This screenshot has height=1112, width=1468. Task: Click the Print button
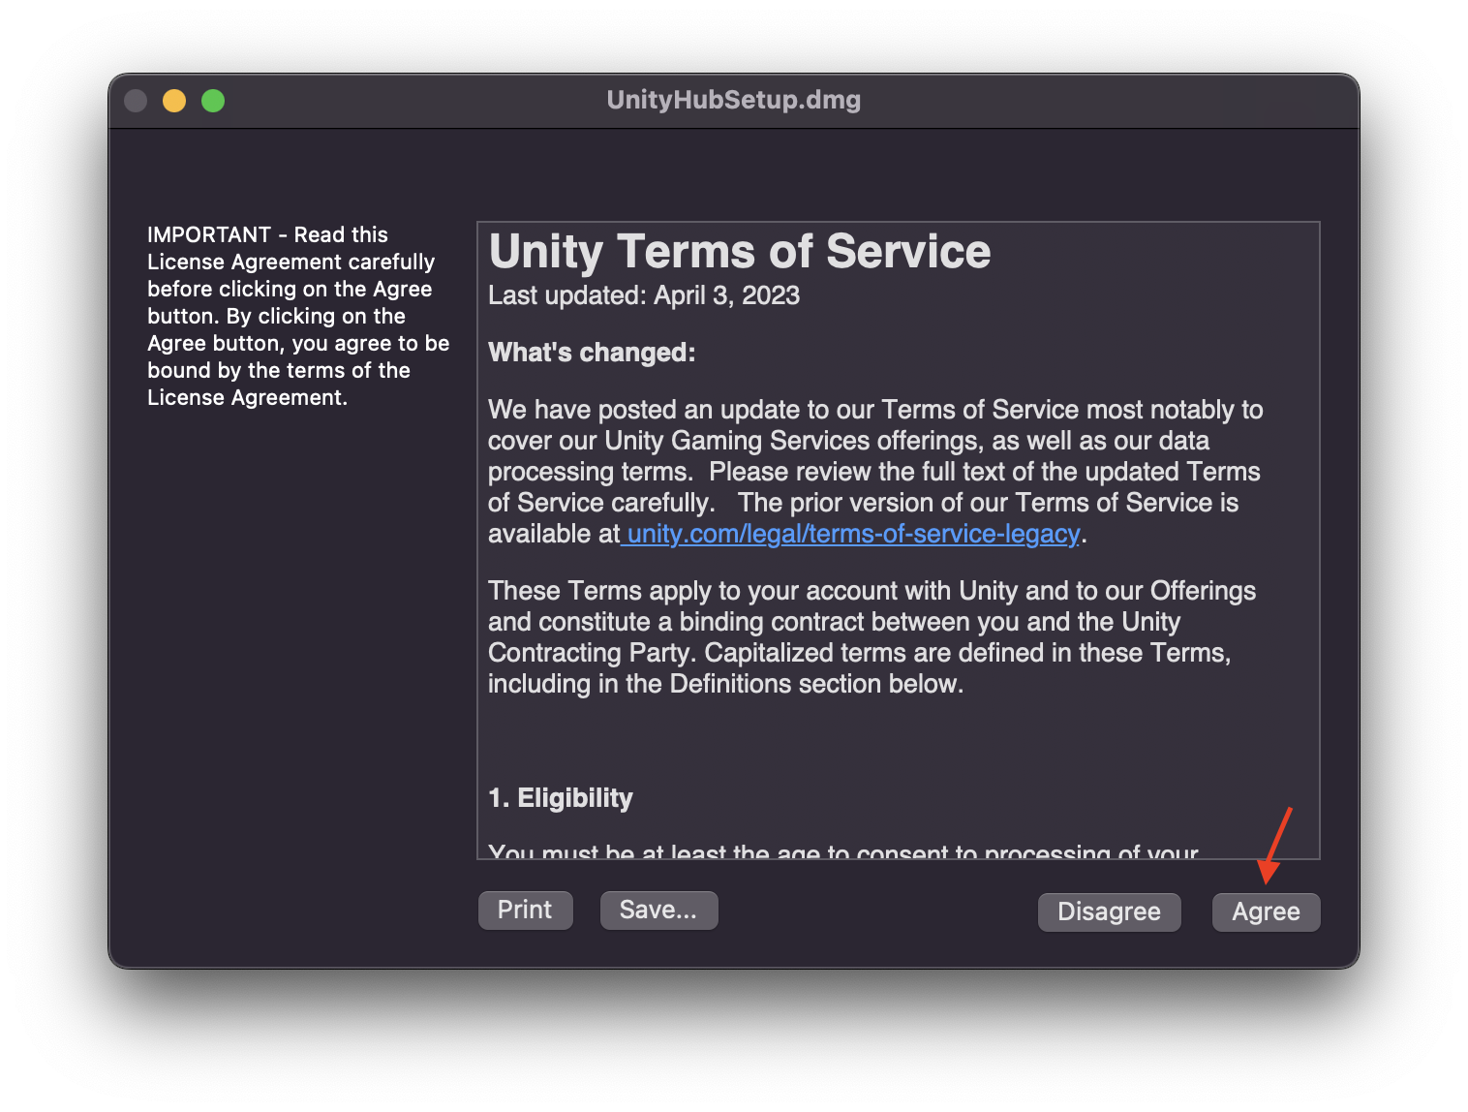525,910
